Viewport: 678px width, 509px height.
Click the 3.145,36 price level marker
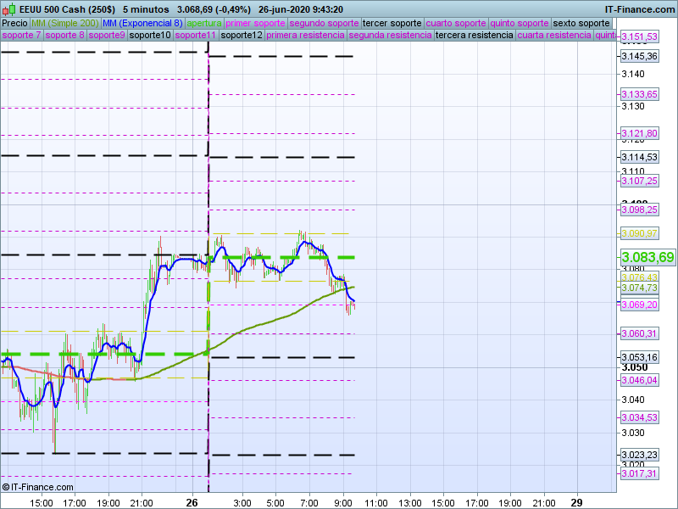coord(639,56)
